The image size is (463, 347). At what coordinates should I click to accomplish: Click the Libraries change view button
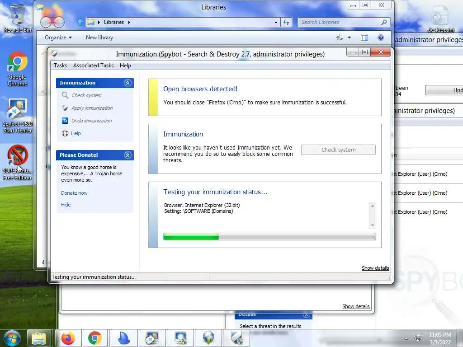[340, 38]
